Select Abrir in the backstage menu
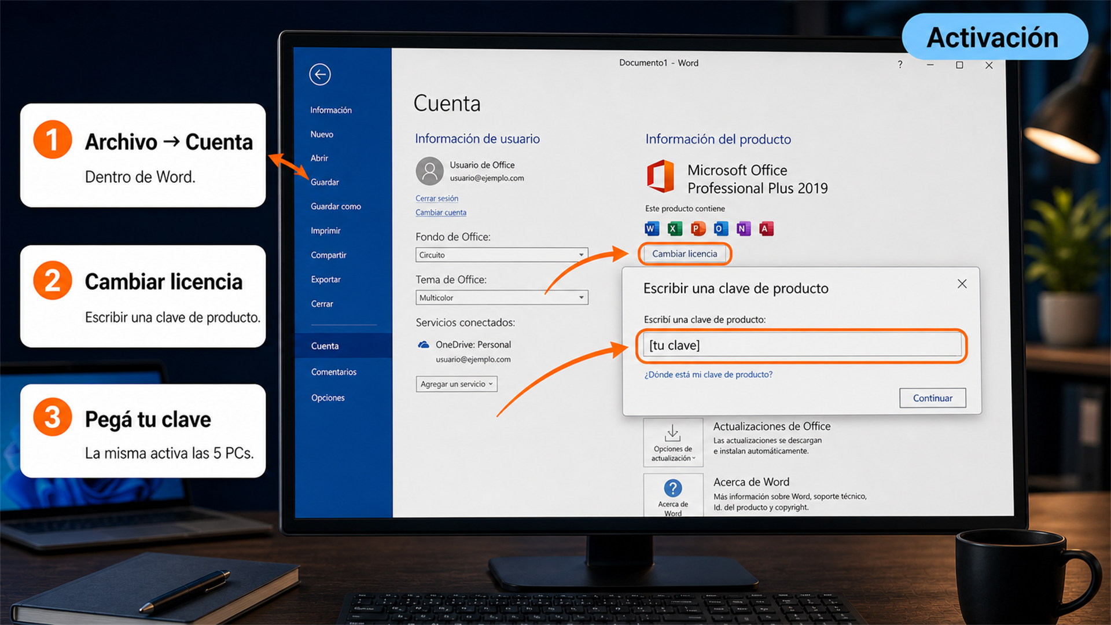This screenshot has width=1111, height=625. [x=319, y=158]
